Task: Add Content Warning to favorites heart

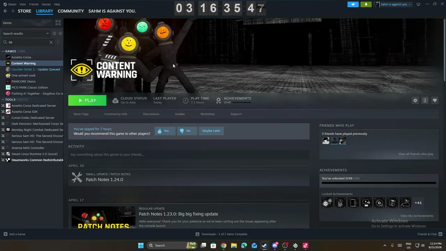Action: coord(435,100)
